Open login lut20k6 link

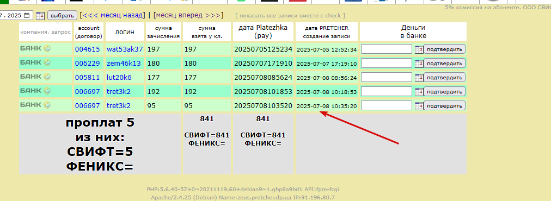pyautogui.click(x=119, y=78)
